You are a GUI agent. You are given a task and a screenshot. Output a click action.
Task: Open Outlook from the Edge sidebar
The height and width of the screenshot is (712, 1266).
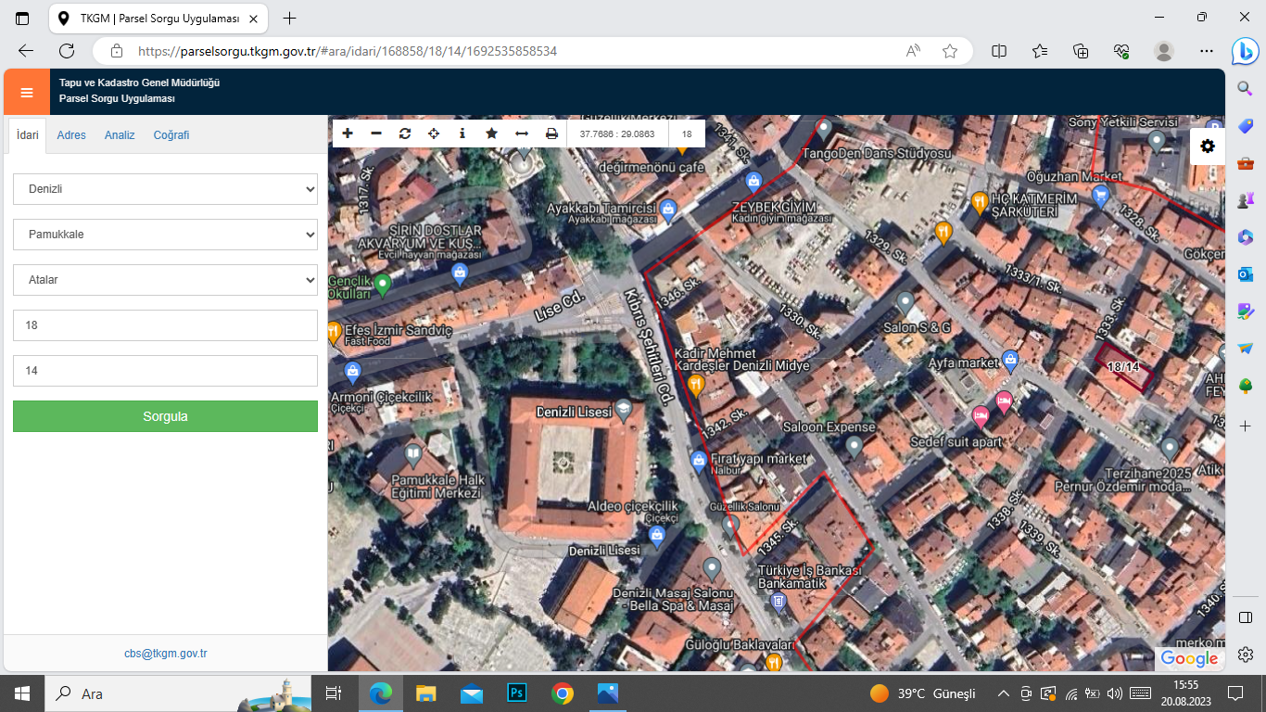1245,274
